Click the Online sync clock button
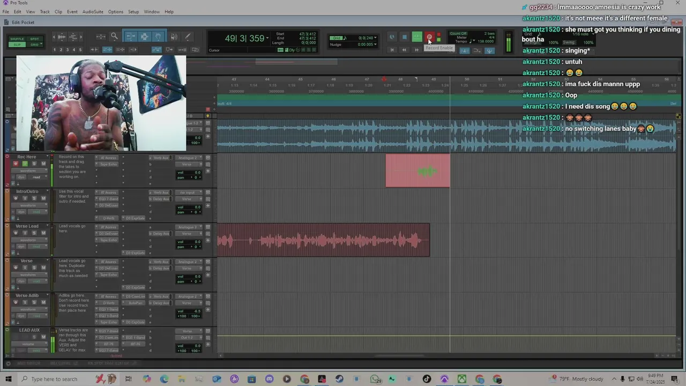686x386 pixels. (x=392, y=37)
